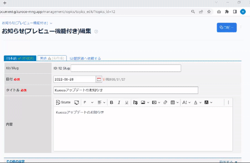Click inside the 内容 editor text area

coord(143,129)
